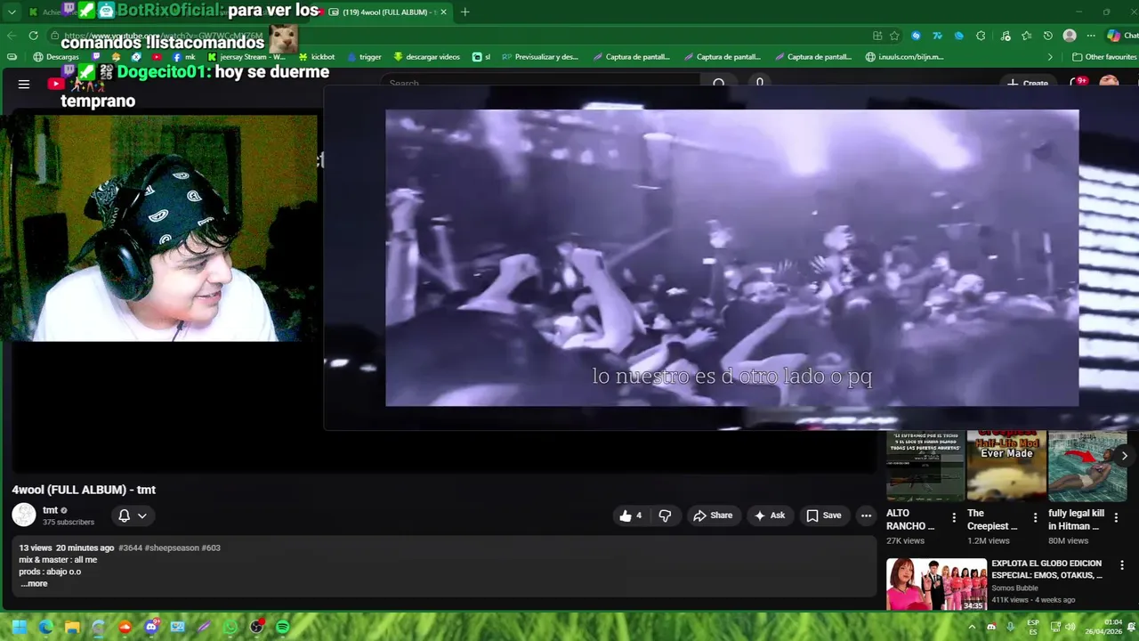
Task: Open the YouTube hamburger guide menu
Action: (x=24, y=84)
